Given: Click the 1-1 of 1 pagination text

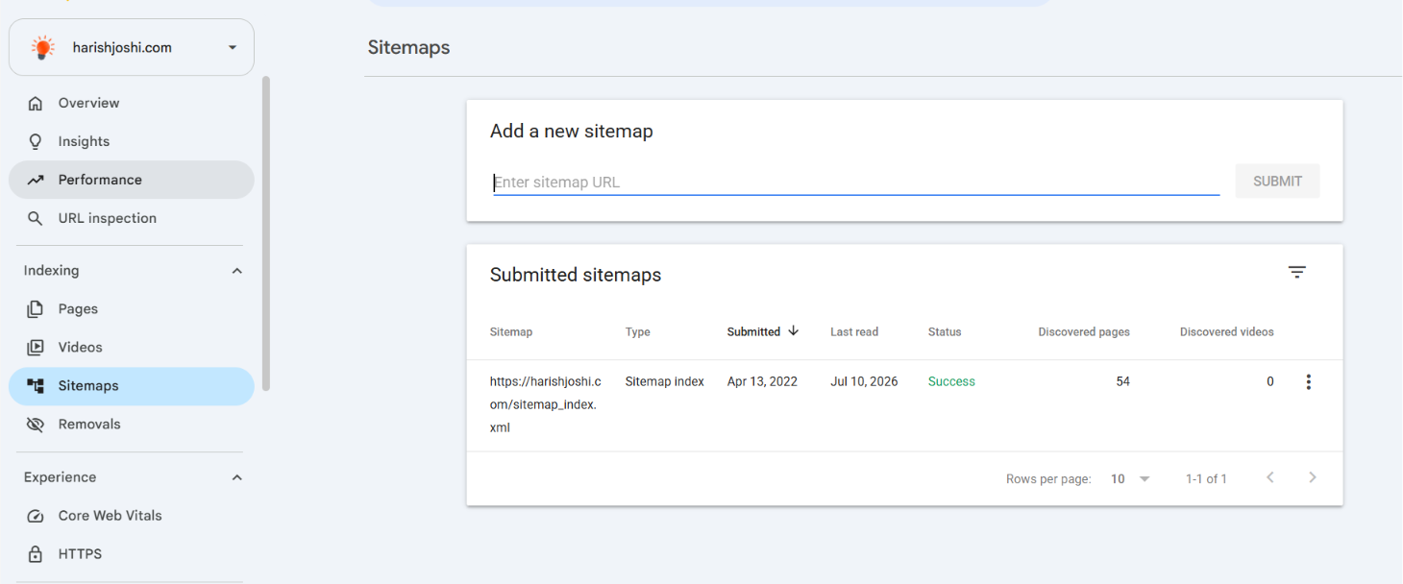Looking at the screenshot, I should tap(1206, 478).
